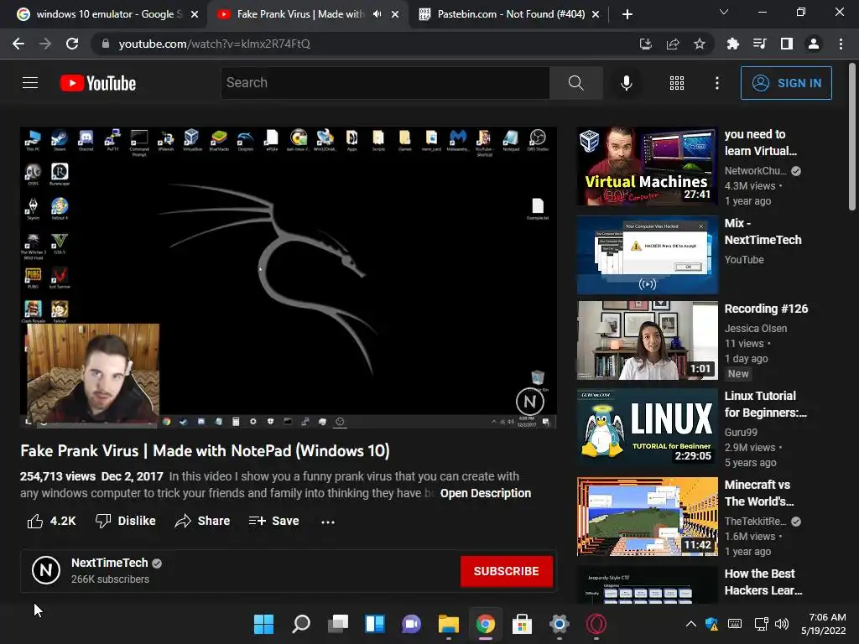Open Windows Security tray icon
Viewport: 859px width, 644px height.
[712, 624]
